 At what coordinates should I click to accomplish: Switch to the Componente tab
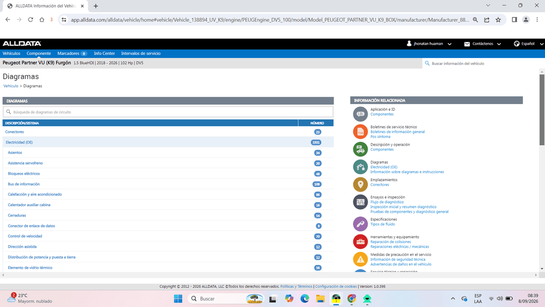click(38, 53)
